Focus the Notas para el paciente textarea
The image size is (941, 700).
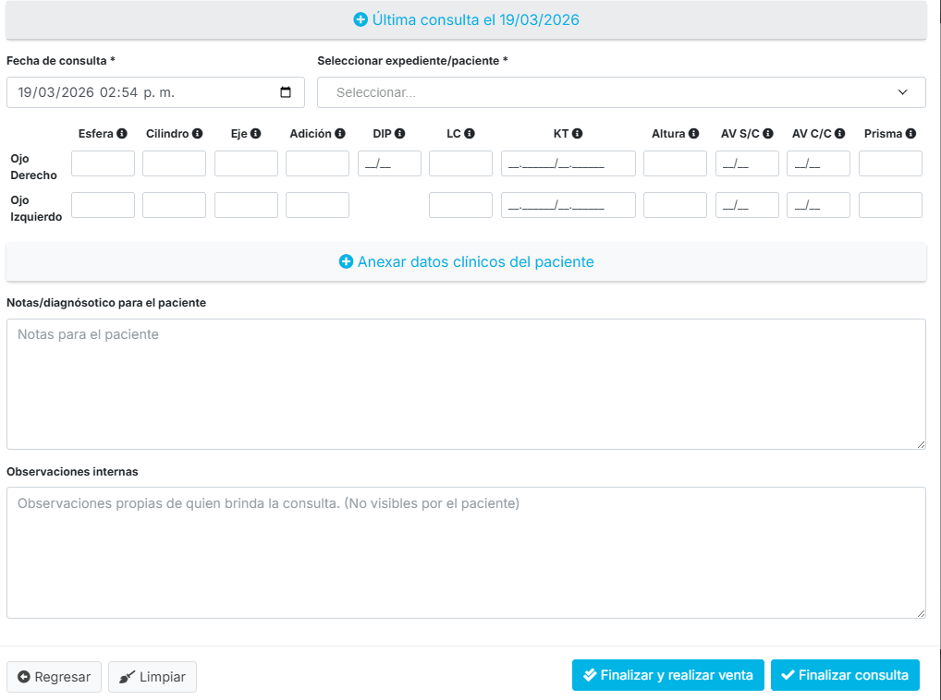tap(466, 384)
